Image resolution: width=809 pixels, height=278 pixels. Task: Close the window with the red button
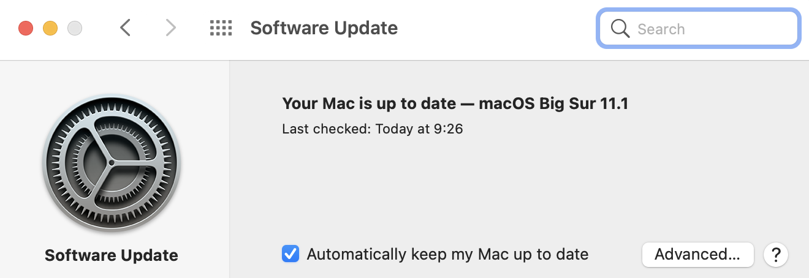click(26, 28)
